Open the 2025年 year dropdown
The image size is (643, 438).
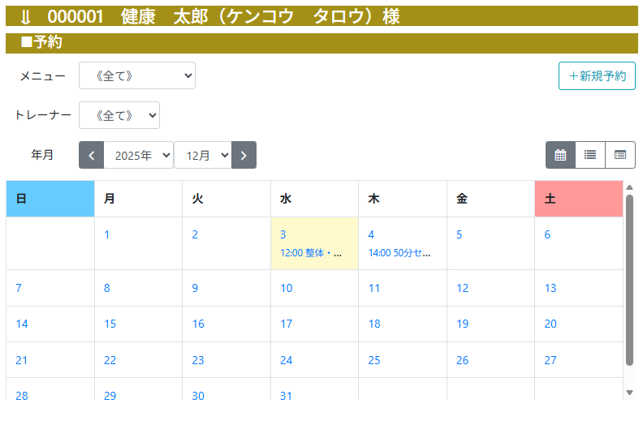pyautogui.click(x=138, y=155)
